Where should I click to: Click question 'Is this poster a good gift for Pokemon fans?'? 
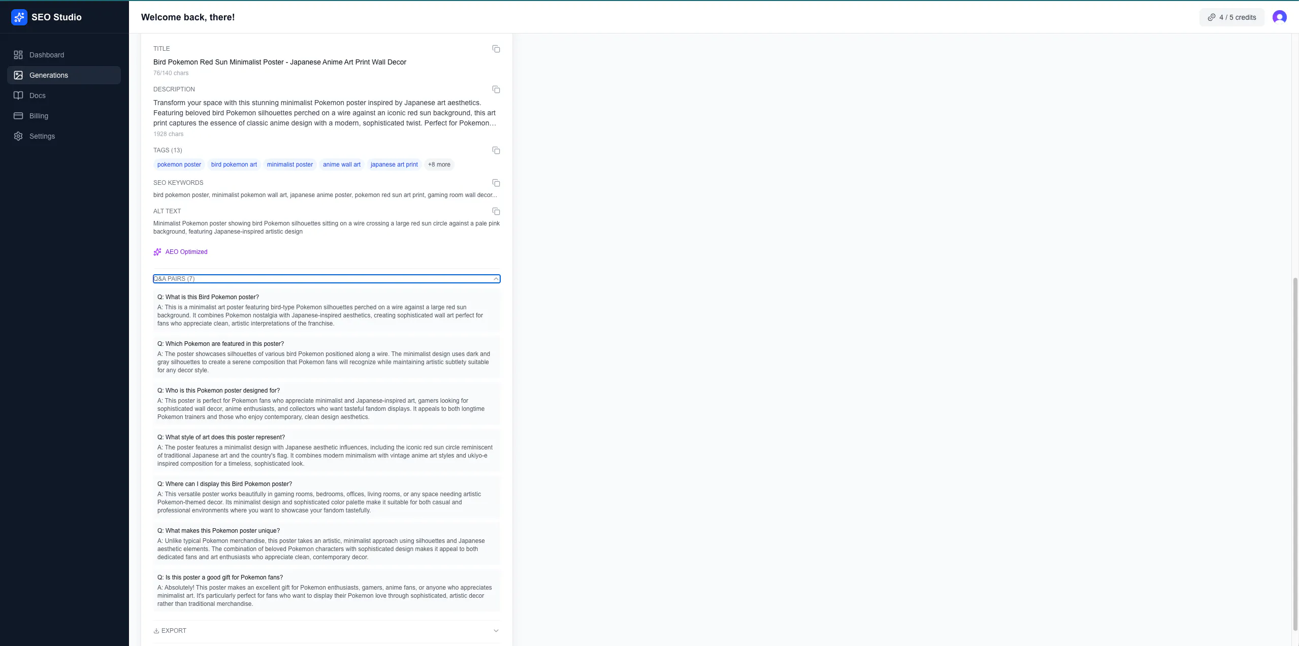[x=220, y=577]
